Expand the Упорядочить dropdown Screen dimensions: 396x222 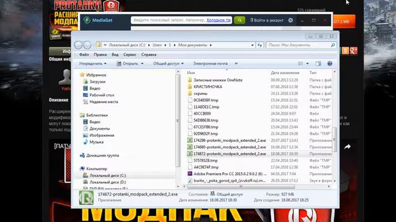(x=93, y=64)
